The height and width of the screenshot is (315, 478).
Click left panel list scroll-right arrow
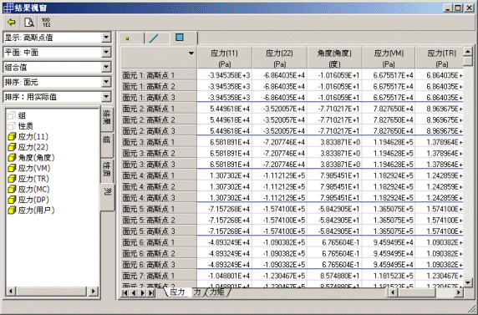tap(93, 292)
